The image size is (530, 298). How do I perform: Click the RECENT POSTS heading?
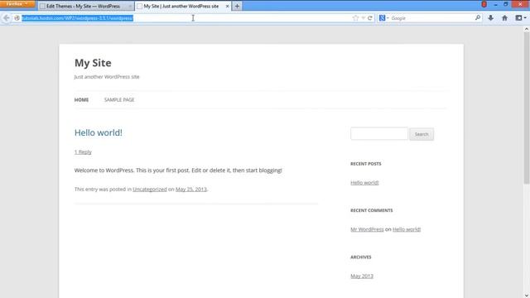366,164
